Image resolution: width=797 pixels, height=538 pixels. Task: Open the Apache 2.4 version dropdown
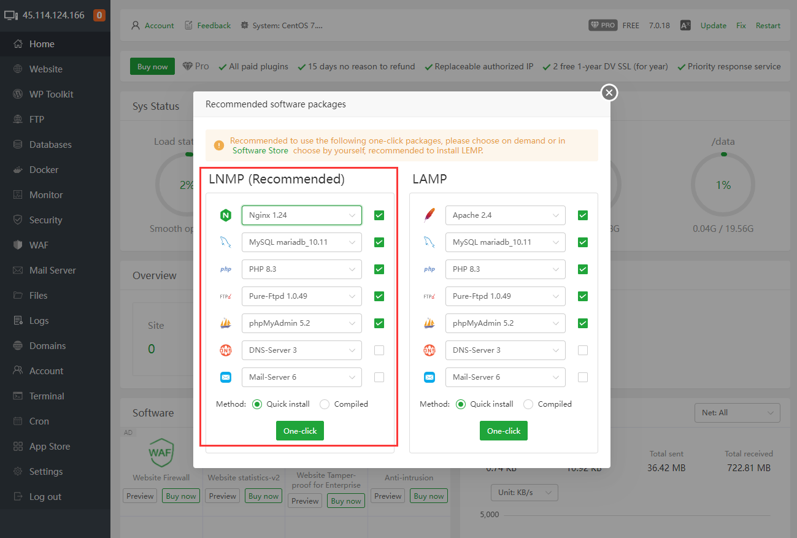click(x=506, y=215)
